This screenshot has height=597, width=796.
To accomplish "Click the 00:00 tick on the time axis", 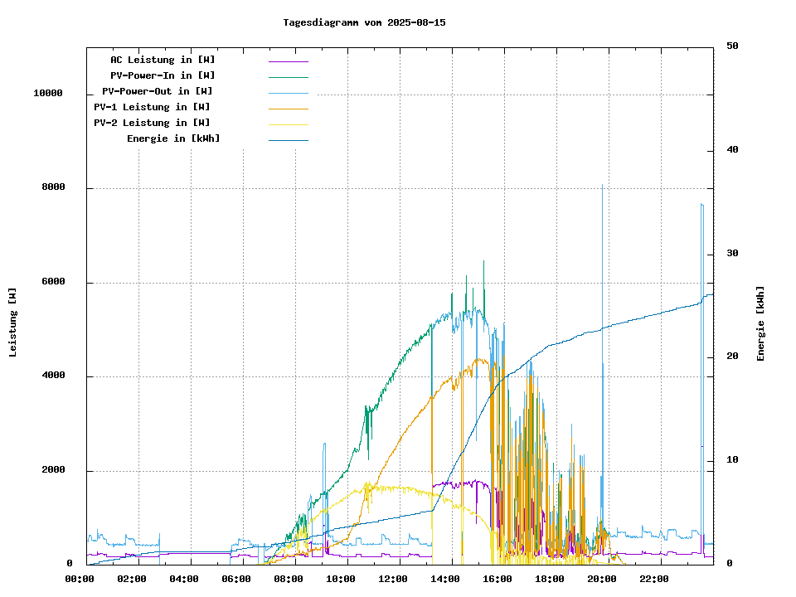I will click(x=79, y=579).
